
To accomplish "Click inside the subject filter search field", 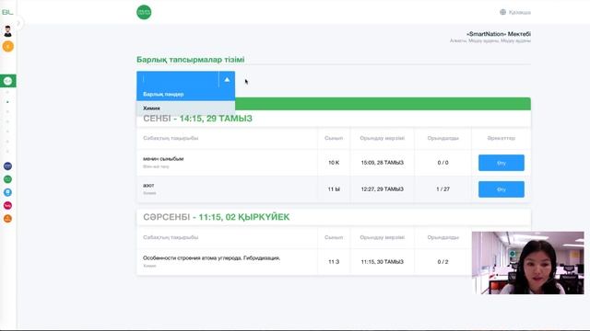I will [x=178, y=80].
